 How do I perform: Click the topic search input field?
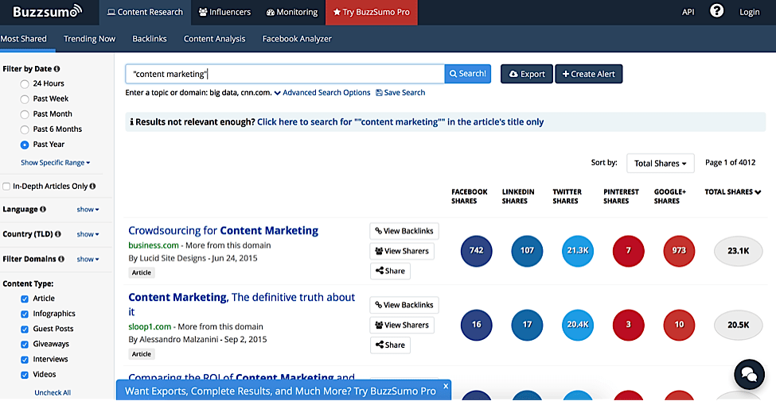point(285,74)
